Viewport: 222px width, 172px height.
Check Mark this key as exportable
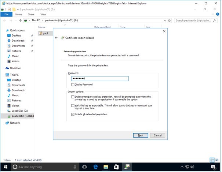(73, 106)
